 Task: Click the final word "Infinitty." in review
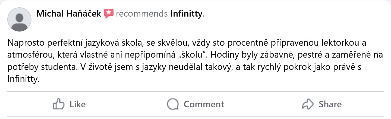click(x=24, y=79)
